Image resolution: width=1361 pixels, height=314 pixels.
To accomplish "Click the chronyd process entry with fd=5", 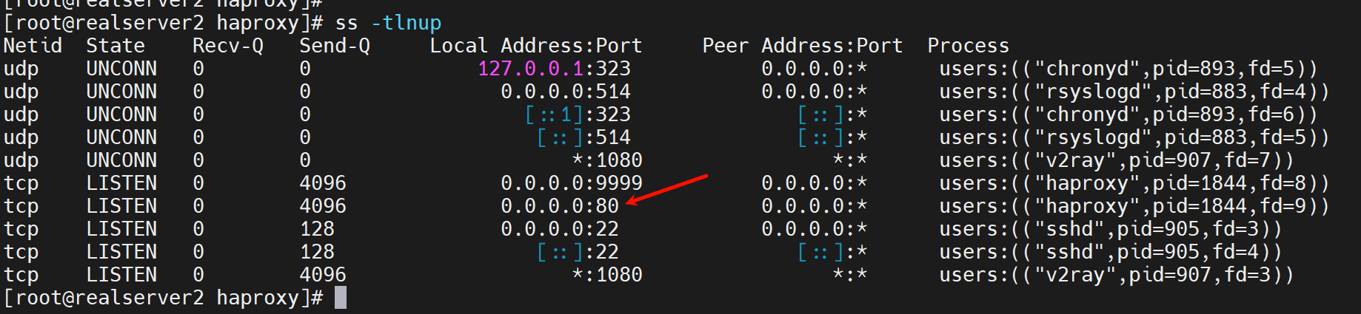I will coord(1128,69).
